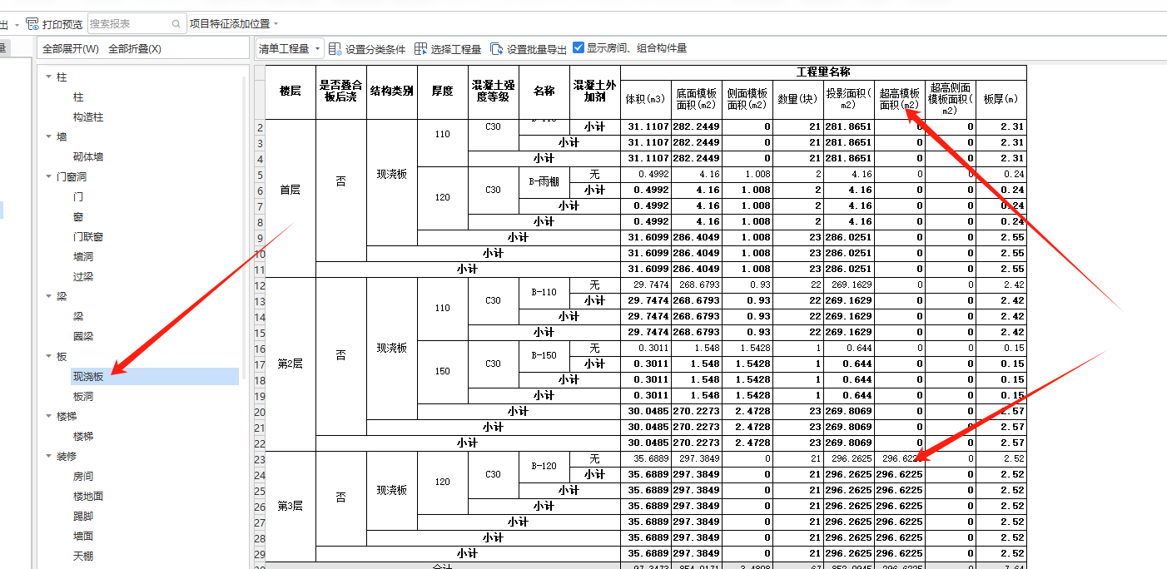1167x569 pixels.
Task: Select 天棚 in the tree
Action: [83, 557]
